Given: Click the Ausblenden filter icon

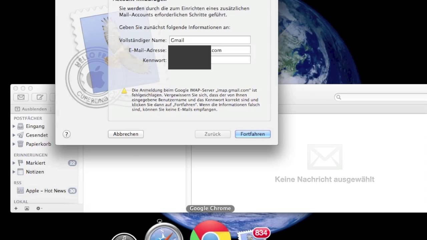Looking at the screenshot, I should [17, 109].
